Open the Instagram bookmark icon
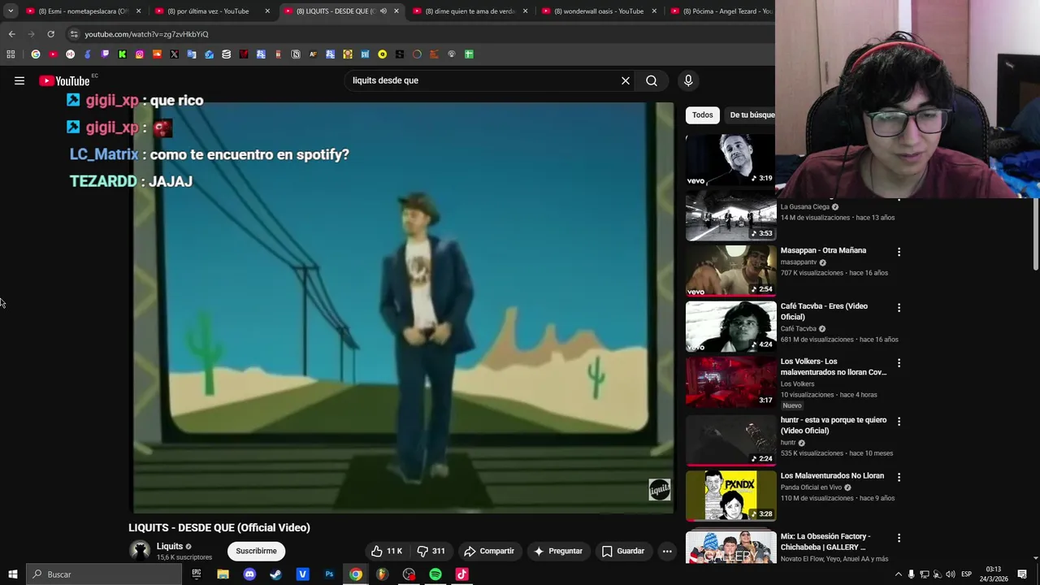Viewport: 1040px width, 585px height. coord(140,54)
